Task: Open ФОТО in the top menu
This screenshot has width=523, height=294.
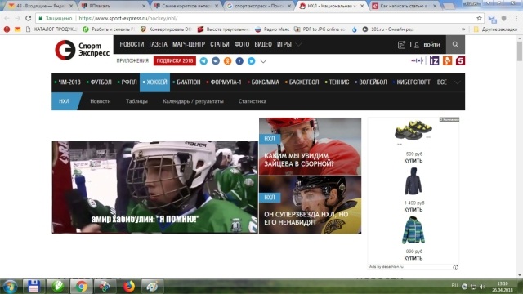Action: (x=242, y=44)
